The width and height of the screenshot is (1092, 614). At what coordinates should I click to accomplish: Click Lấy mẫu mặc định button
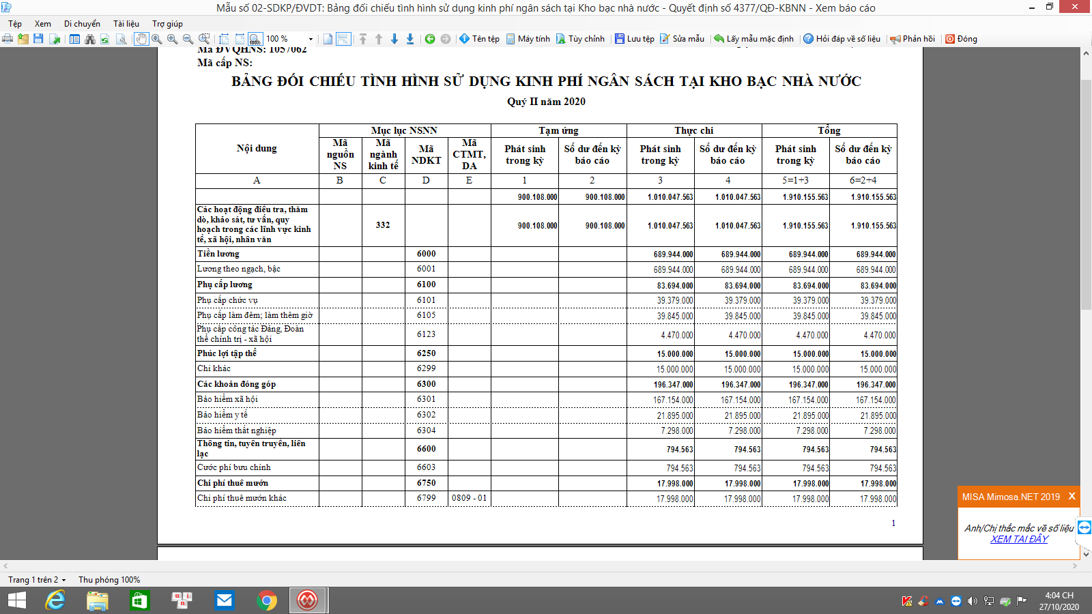click(753, 39)
